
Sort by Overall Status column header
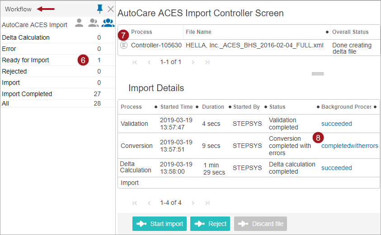point(350,32)
